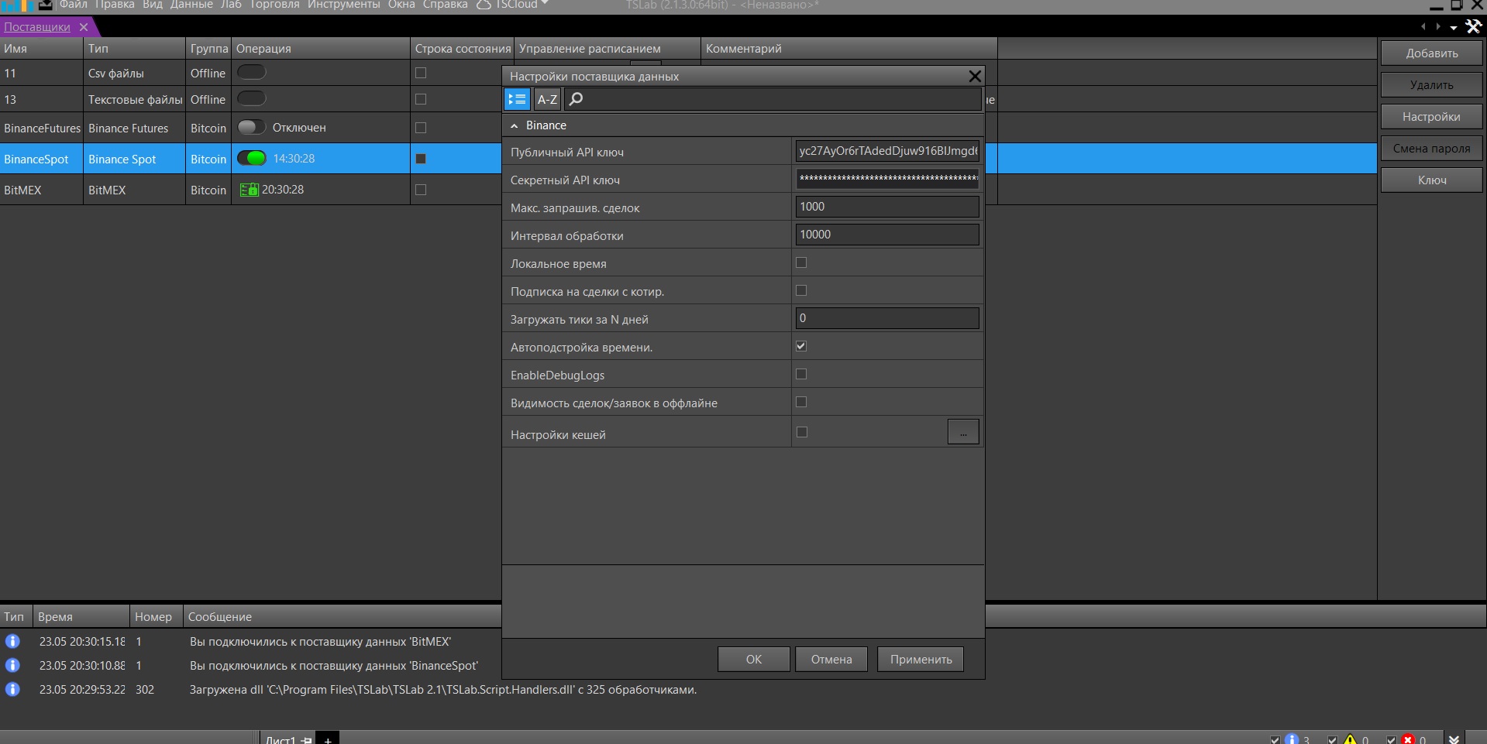Click the search magnifier icon in provider settings
Viewport: 1487px width, 744px height.
[576, 99]
